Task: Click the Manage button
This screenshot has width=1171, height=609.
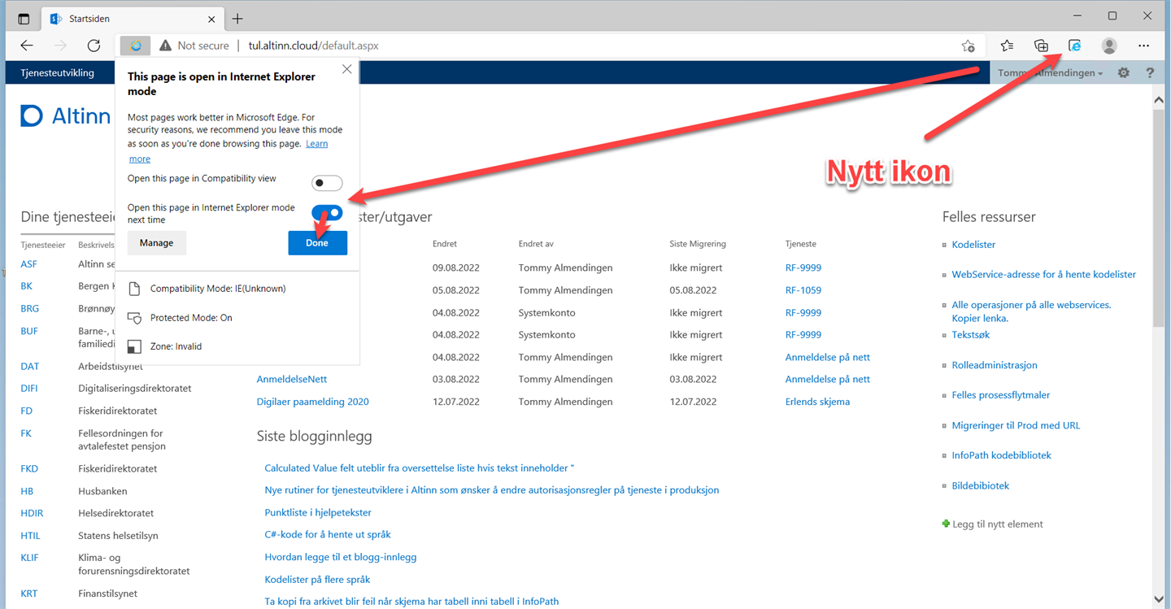Action: [156, 243]
